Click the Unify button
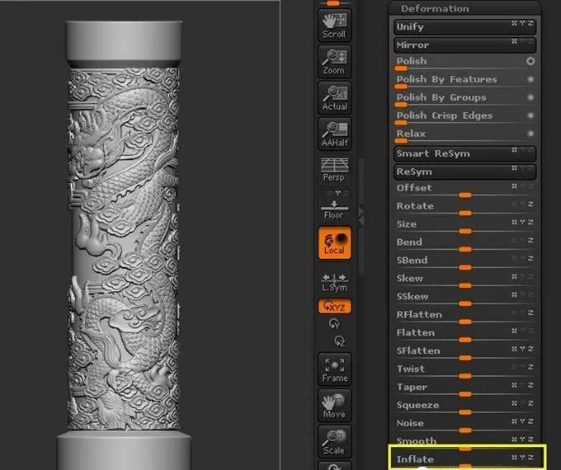Viewport: 561px width, 470px height. (464, 27)
